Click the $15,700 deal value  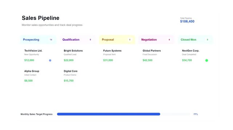[x=69, y=81]
